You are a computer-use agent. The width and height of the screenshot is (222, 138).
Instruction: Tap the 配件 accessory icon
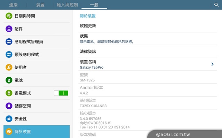pos(9,29)
